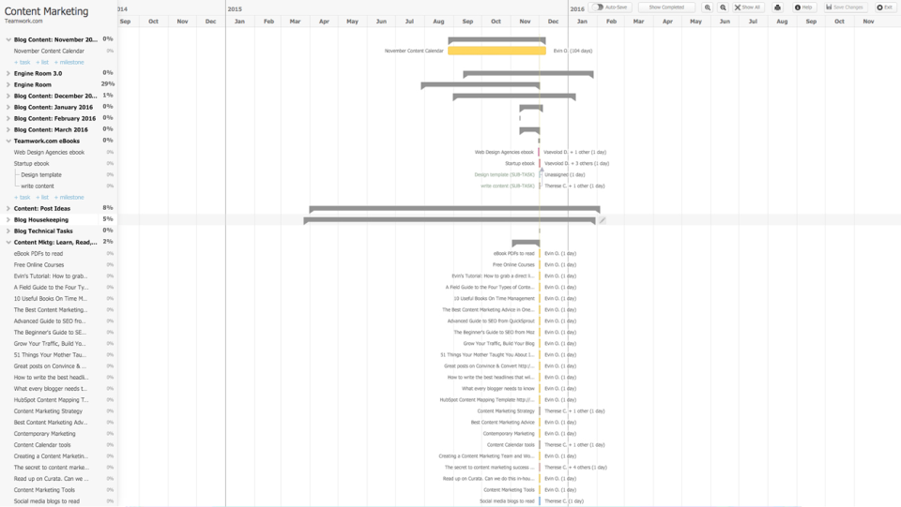Select the Engine Room 3.0 summary bar
This screenshot has width=901, height=507.
tap(528, 73)
